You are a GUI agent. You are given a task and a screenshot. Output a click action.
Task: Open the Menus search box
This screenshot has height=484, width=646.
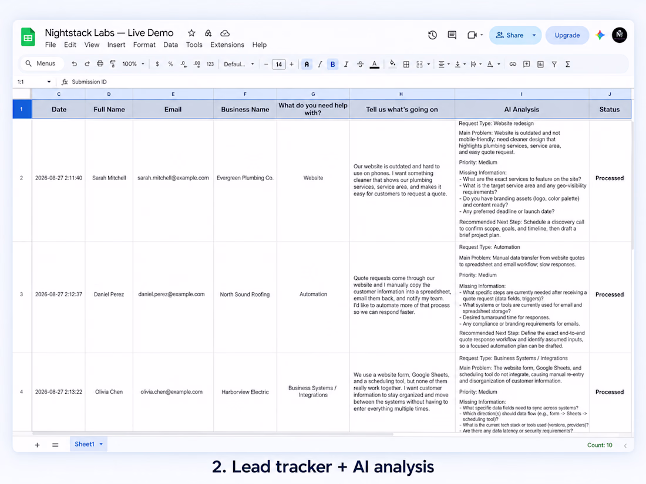pyautogui.click(x=41, y=63)
